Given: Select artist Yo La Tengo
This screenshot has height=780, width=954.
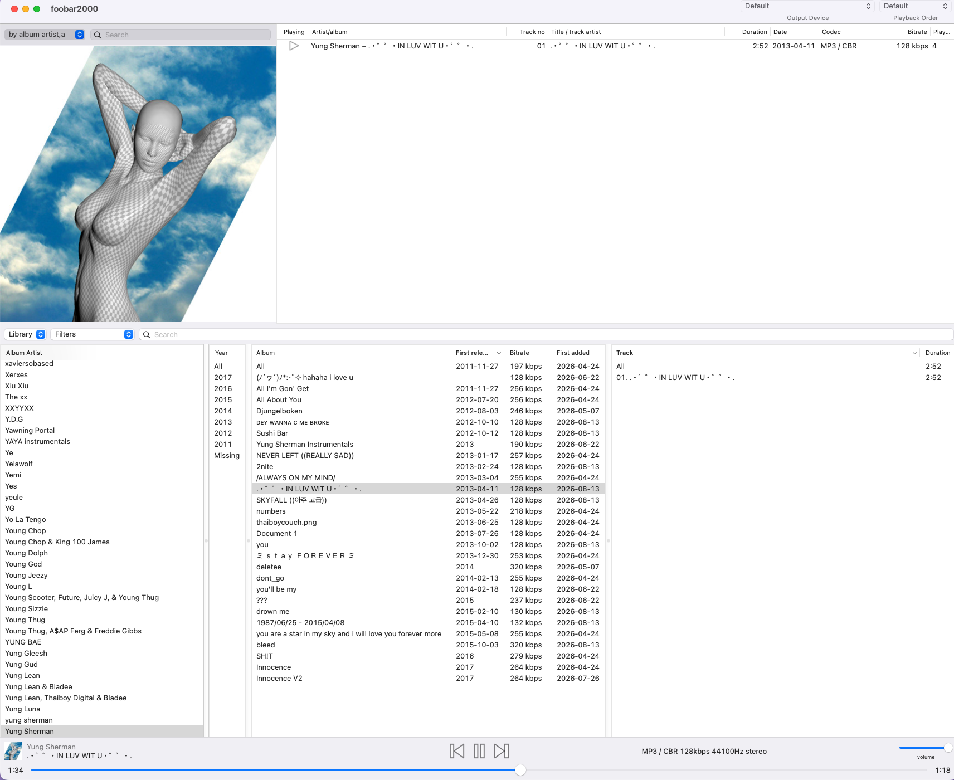Looking at the screenshot, I should tap(101, 519).
